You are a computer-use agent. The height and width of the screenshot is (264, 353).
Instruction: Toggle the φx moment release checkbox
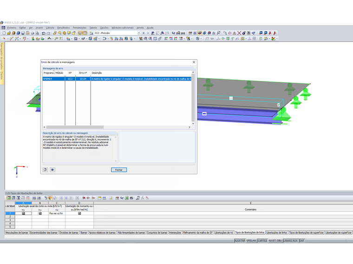coord(79,214)
